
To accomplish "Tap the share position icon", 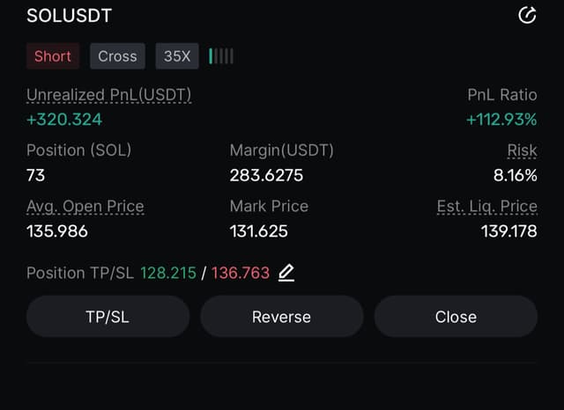I will point(527,15).
